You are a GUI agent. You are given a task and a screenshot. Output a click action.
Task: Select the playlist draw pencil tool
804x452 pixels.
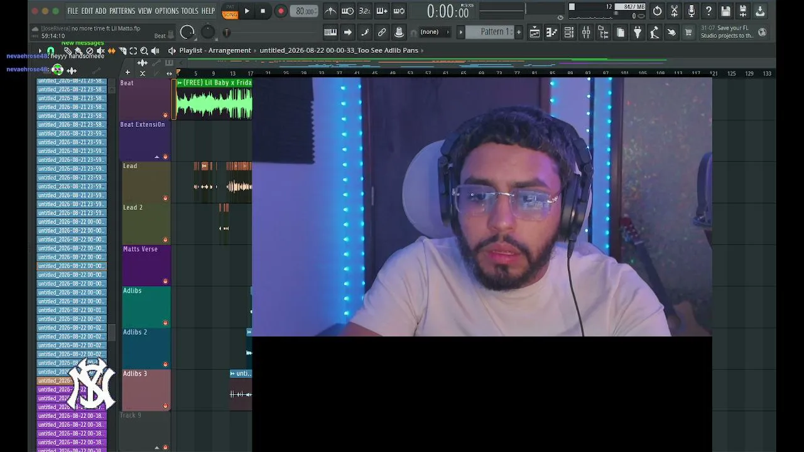(67, 51)
